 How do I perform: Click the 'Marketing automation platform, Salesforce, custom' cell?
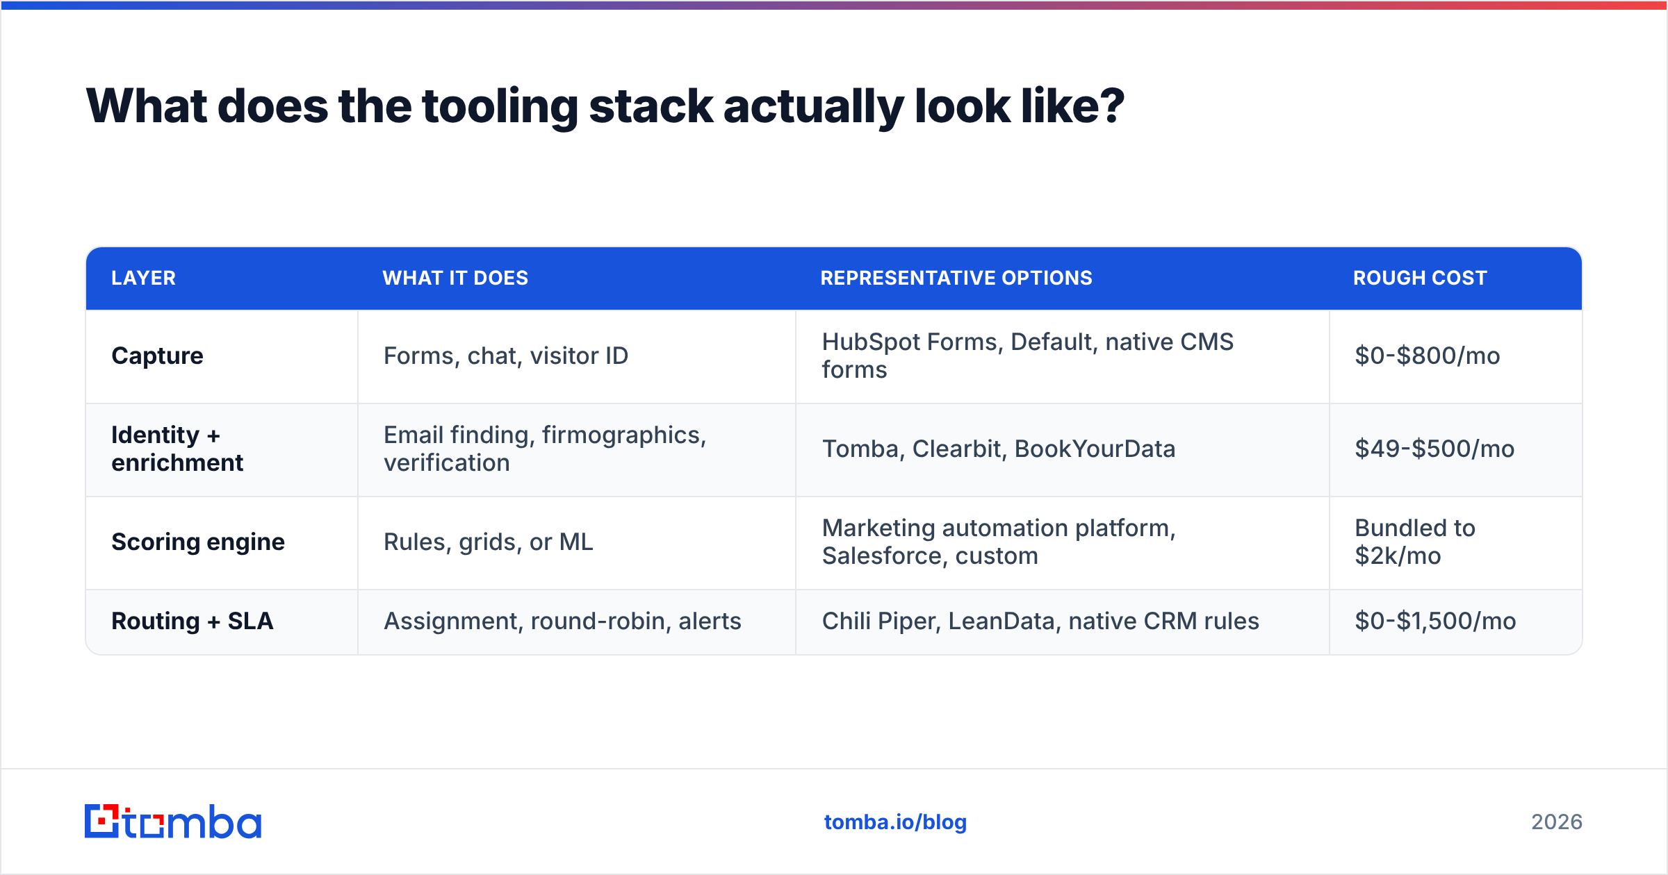pos(1063,542)
